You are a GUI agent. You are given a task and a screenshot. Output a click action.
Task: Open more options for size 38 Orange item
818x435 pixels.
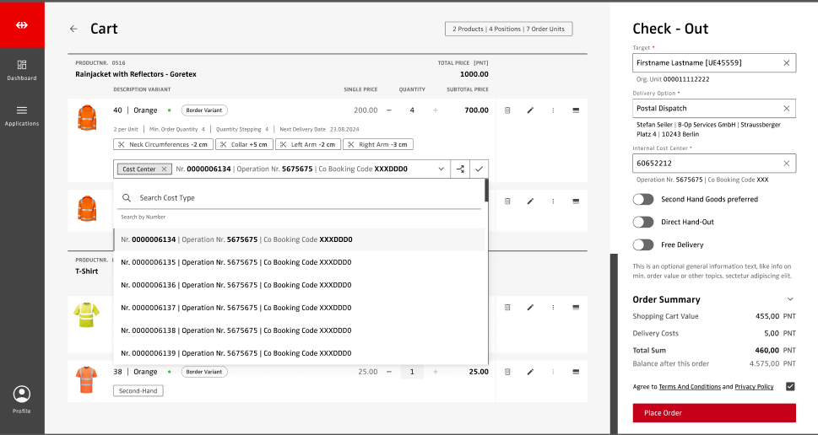(553, 371)
